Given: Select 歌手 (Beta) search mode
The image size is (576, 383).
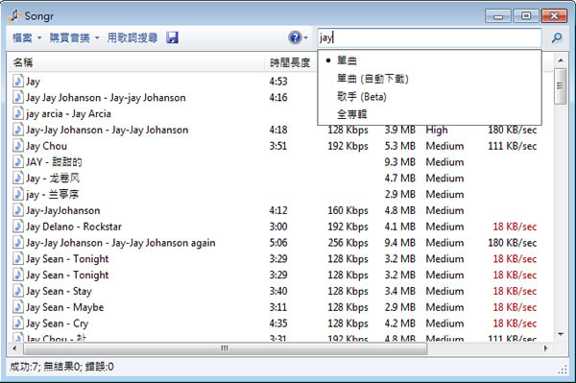Looking at the screenshot, I should click(429, 97).
